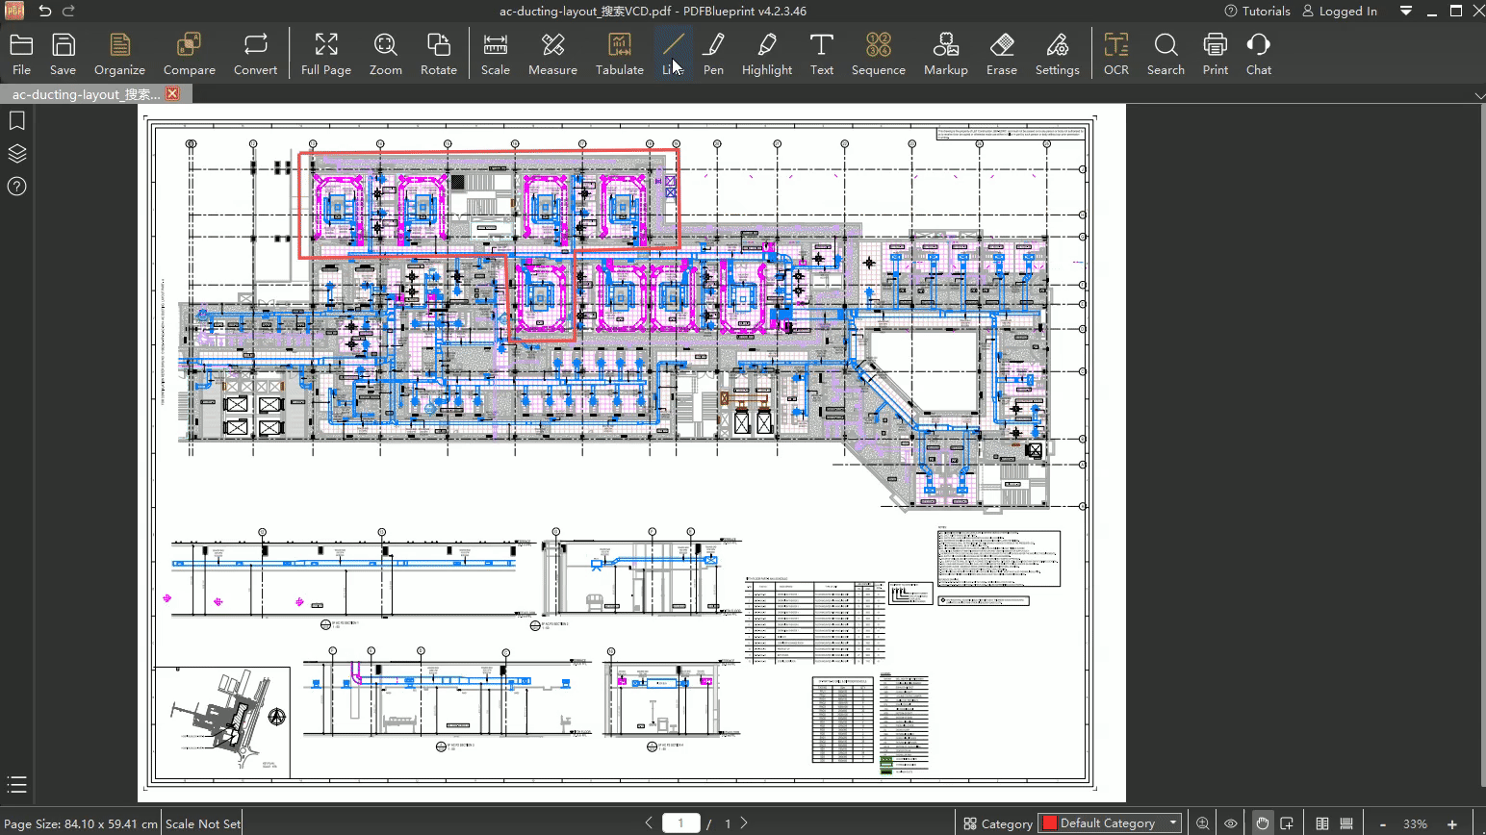Click the Page Size status text
The width and height of the screenshot is (1486, 835).
(81, 824)
